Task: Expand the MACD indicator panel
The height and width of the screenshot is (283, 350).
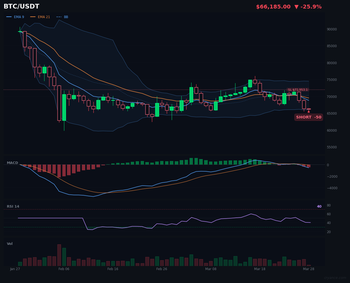Action: [x=12, y=163]
